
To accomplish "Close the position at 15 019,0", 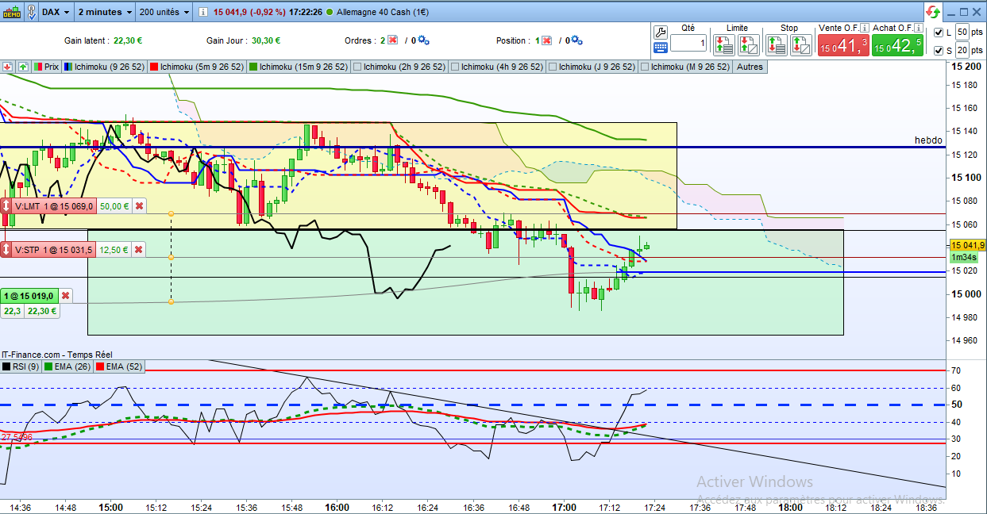I will click(66, 296).
